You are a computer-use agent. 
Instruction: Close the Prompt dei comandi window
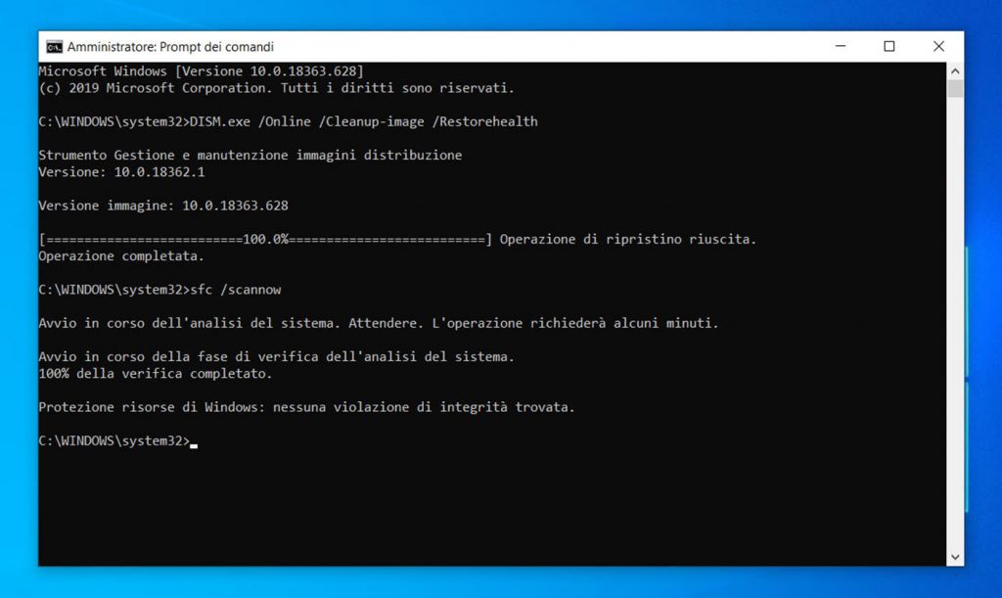[x=938, y=46]
